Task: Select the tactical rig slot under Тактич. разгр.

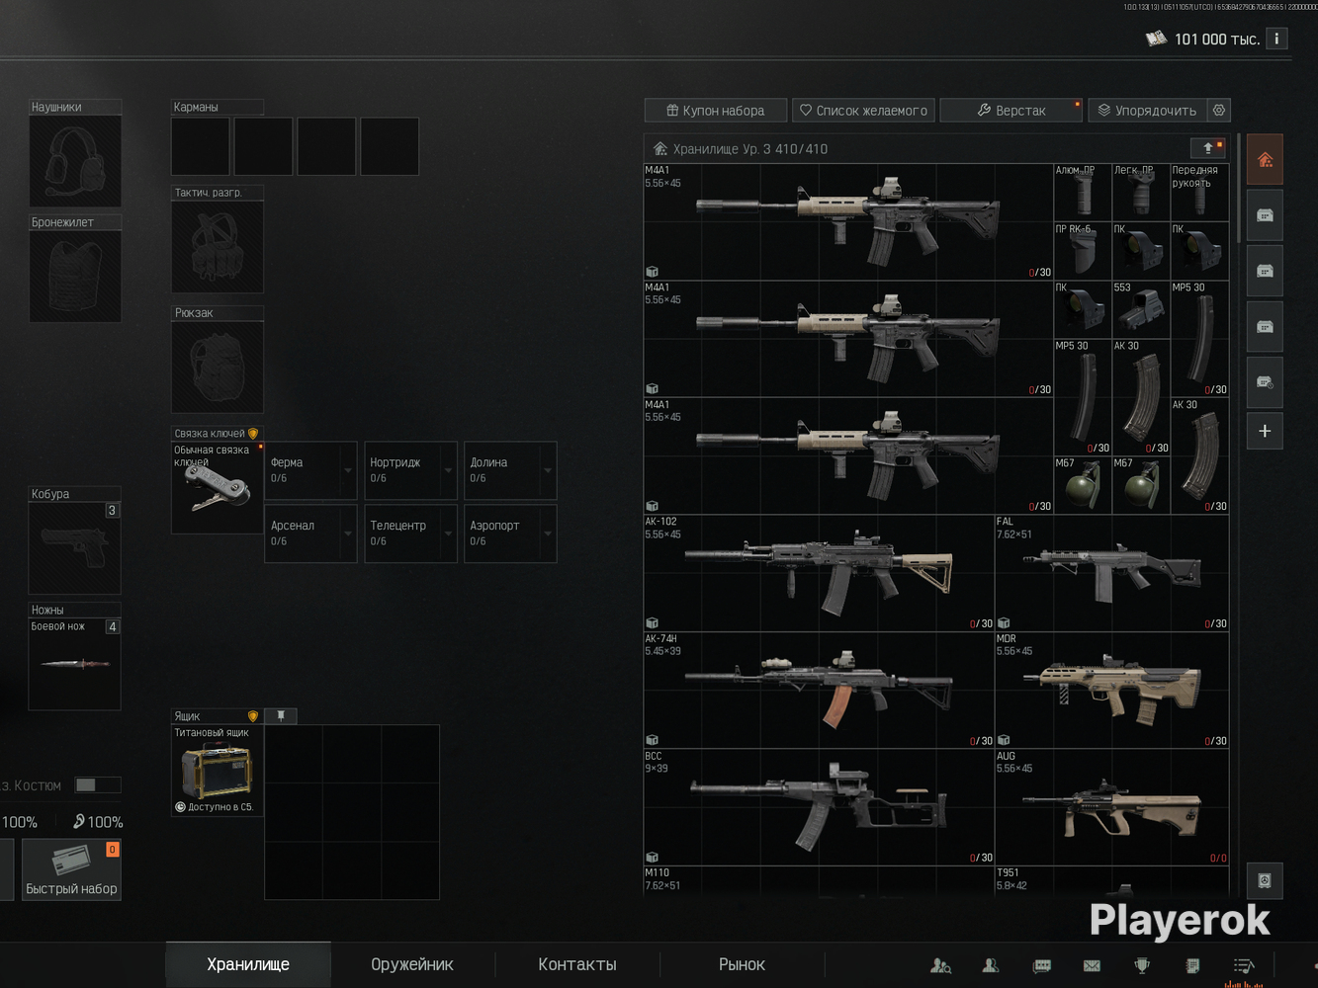Action: 218,247
